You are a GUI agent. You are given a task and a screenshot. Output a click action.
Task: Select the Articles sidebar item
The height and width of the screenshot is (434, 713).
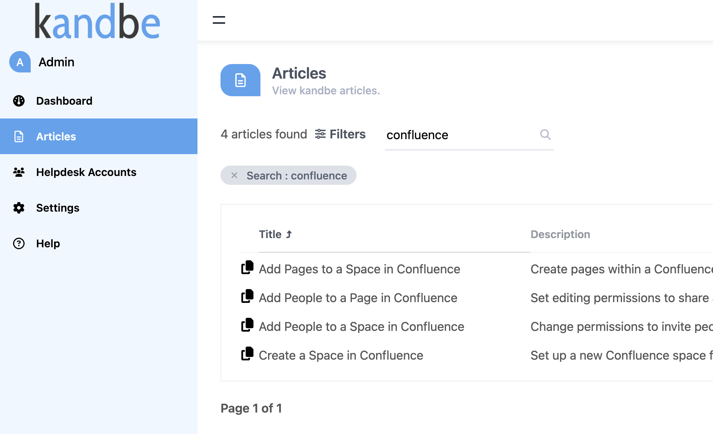coord(56,136)
